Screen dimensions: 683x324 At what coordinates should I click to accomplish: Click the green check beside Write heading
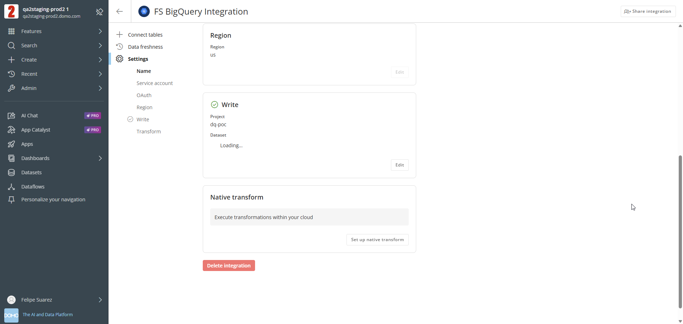pyautogui.click(x=215, y=105)
